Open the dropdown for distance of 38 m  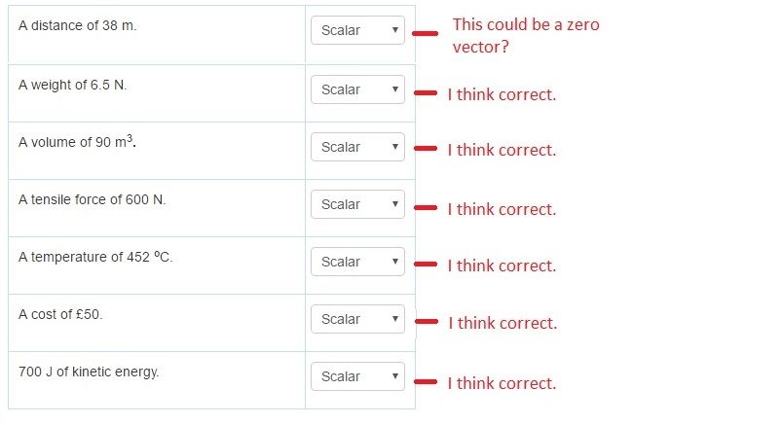tap(357, 30)
